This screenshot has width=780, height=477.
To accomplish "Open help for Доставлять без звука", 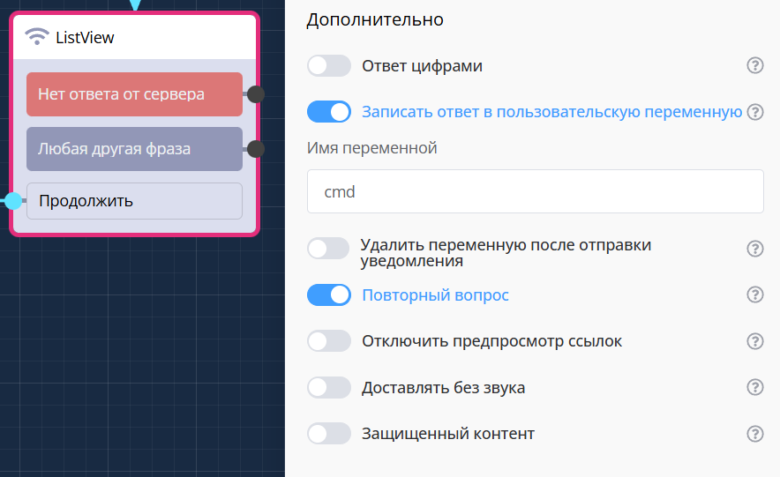I will pos(754,387).
